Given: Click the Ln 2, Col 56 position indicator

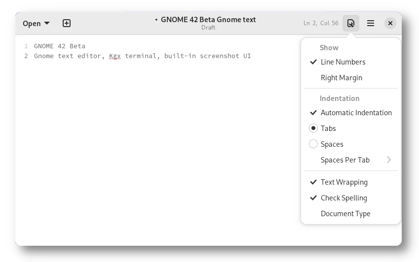Looking at the screenshot, I should [x=321, y=23].
